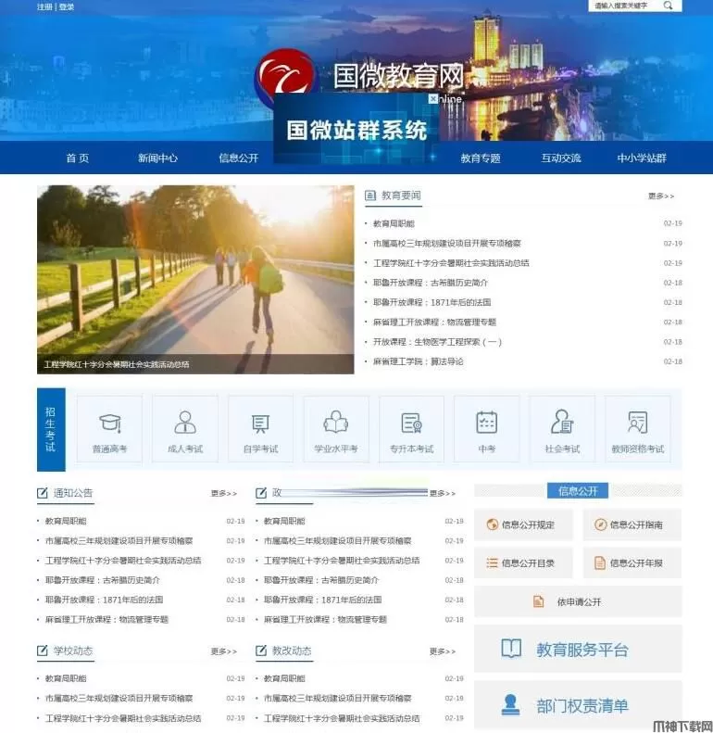713x733 pixels.
Task: Open 更多>> beside 学校动态
Action: pyautogui.click(x=224, y=651)
